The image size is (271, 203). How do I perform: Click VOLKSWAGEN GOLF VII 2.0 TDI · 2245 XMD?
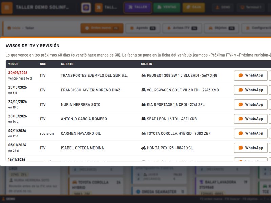click(183, 90)
